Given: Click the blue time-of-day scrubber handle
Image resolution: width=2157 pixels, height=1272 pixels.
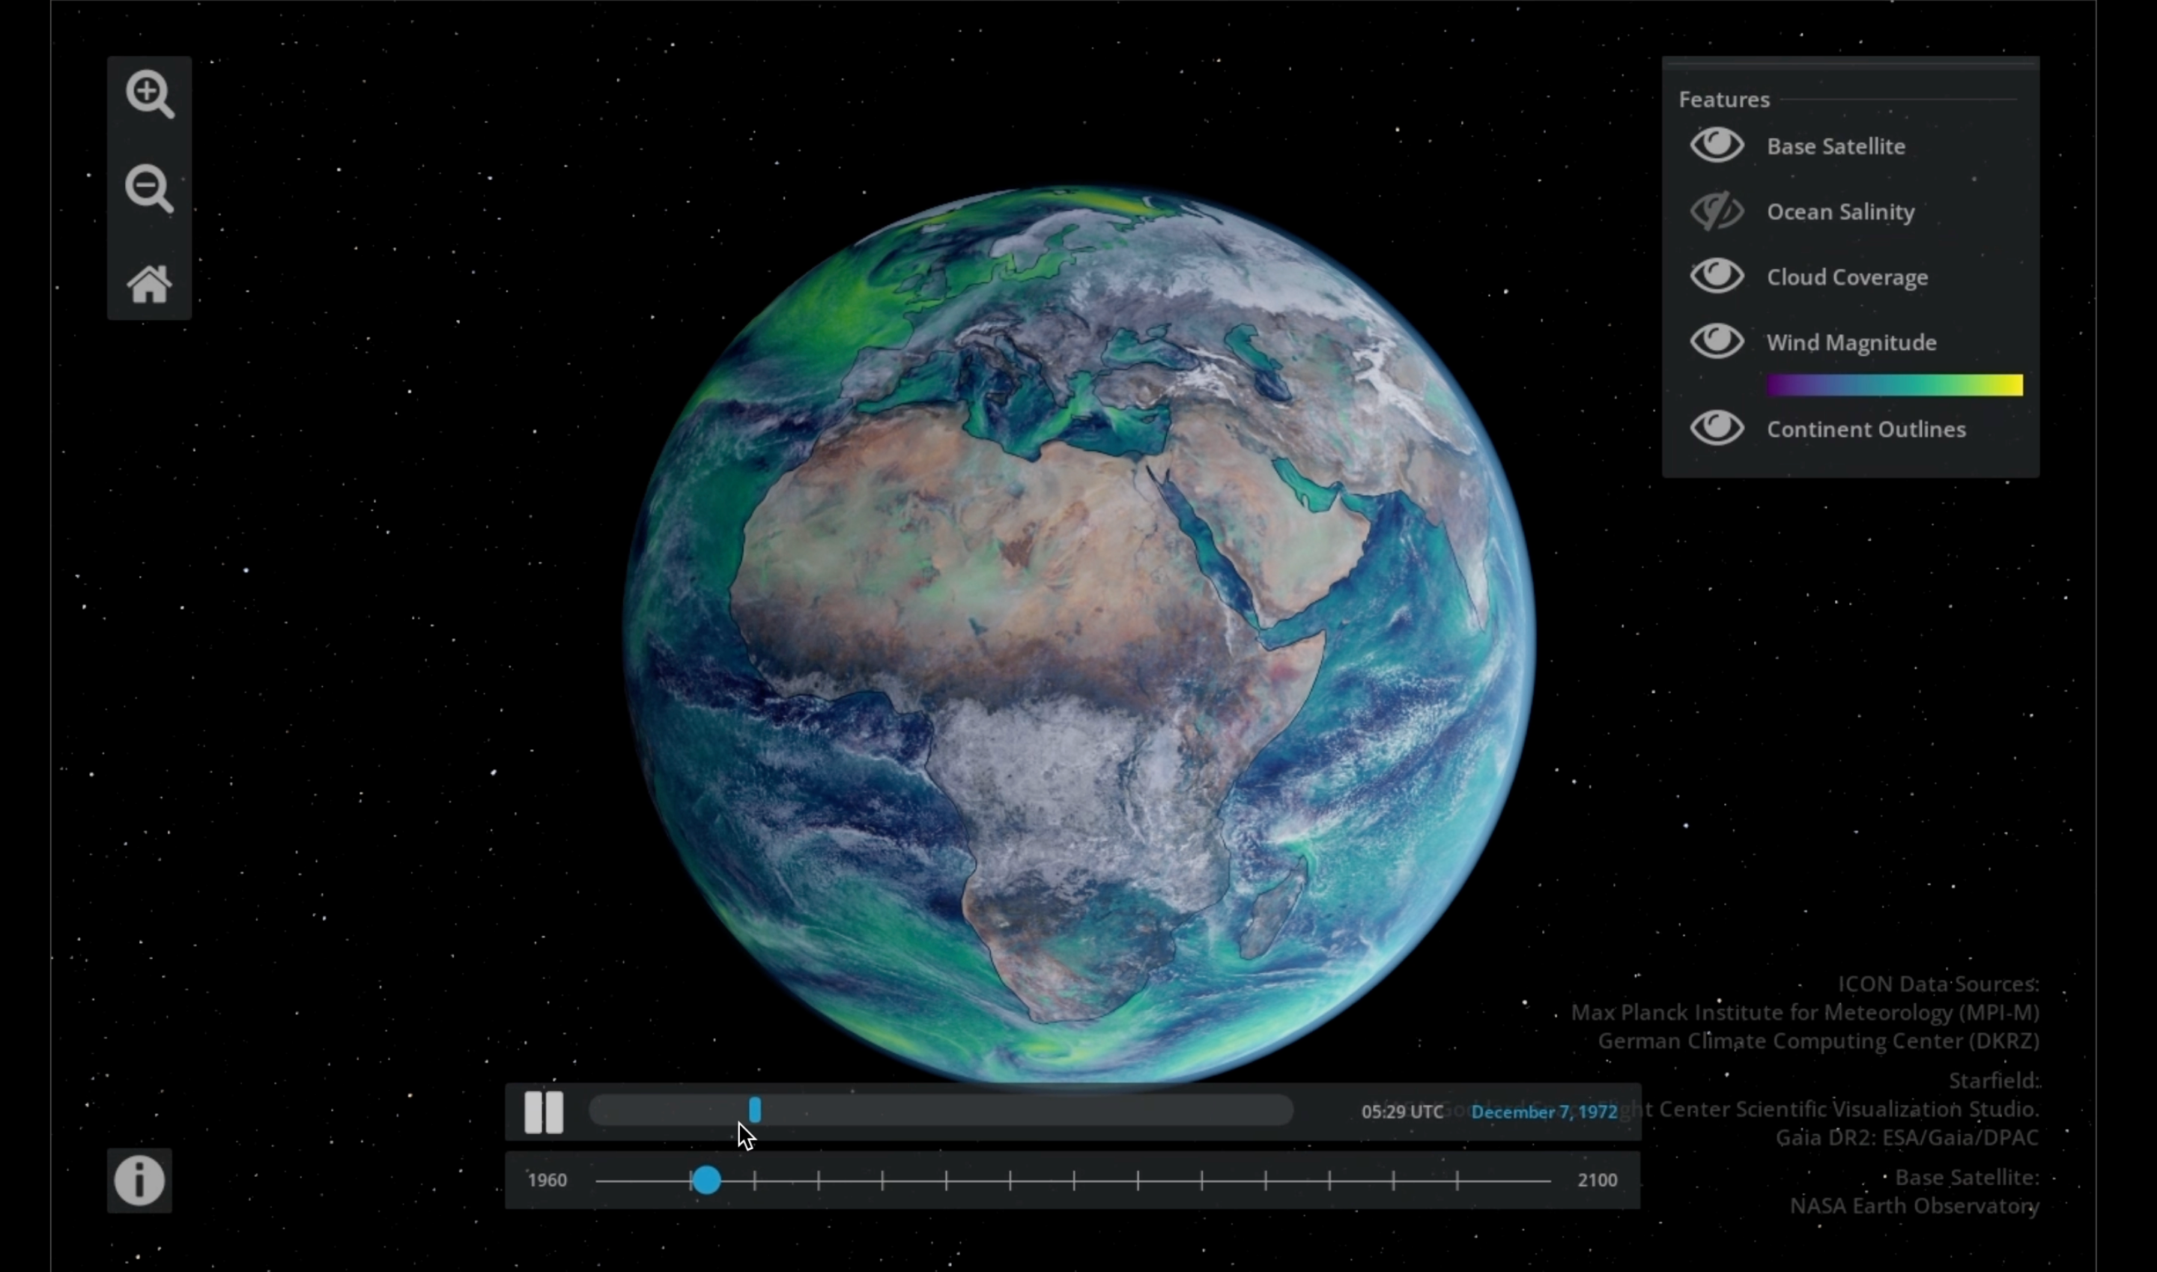Looking at the screenshot, I should 755,1110.
